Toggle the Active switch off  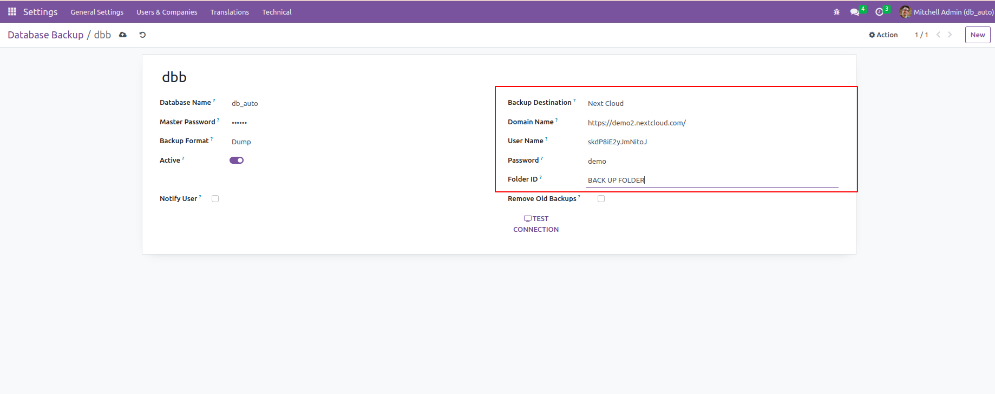click(237, 160)
